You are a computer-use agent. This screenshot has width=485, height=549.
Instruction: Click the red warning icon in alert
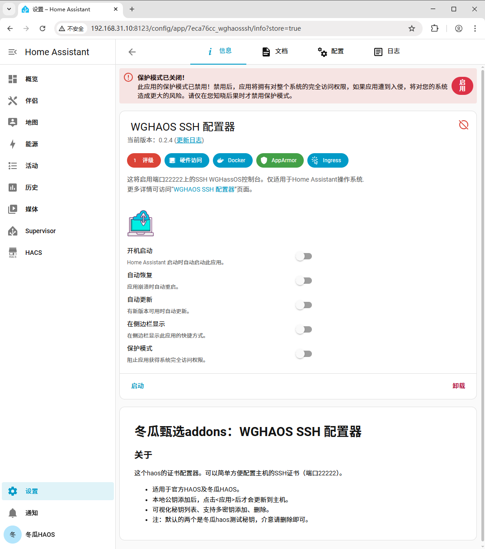(128, 77)
